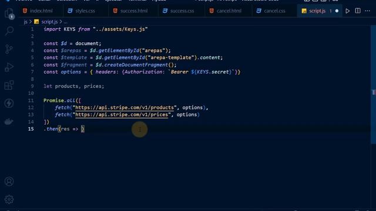Screen dimensions: 376x211
Task: Click the Authorization header key
Action: click(x=143, y=72)
